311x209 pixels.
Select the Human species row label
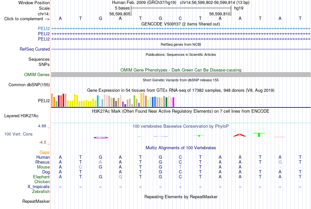click(43, 157)
